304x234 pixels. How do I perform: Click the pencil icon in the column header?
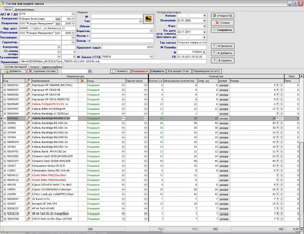tap(28, 80)
